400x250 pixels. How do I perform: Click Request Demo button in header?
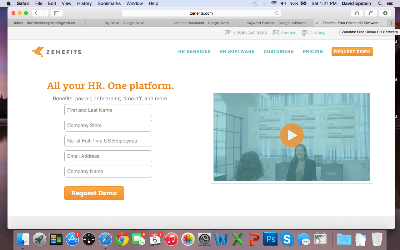[352, 52]
